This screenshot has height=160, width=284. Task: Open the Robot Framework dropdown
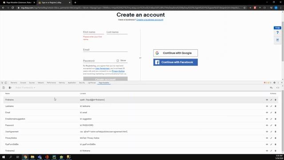pos(25,88)
